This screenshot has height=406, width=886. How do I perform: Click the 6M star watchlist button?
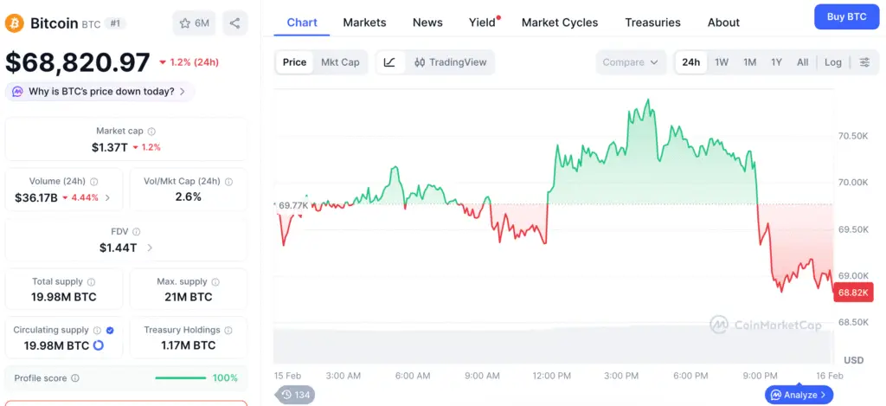coord(194,23)
